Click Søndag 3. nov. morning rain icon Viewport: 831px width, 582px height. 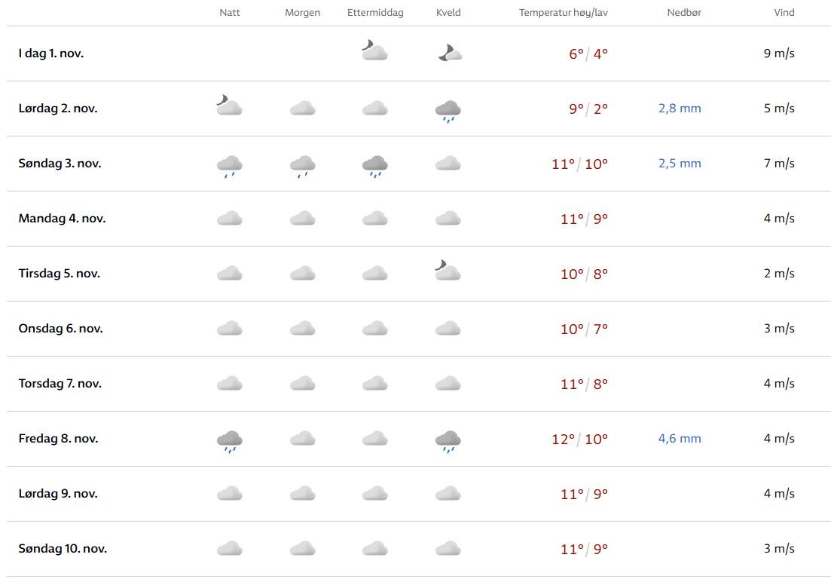pyautogui.click(x=302, y=165)
